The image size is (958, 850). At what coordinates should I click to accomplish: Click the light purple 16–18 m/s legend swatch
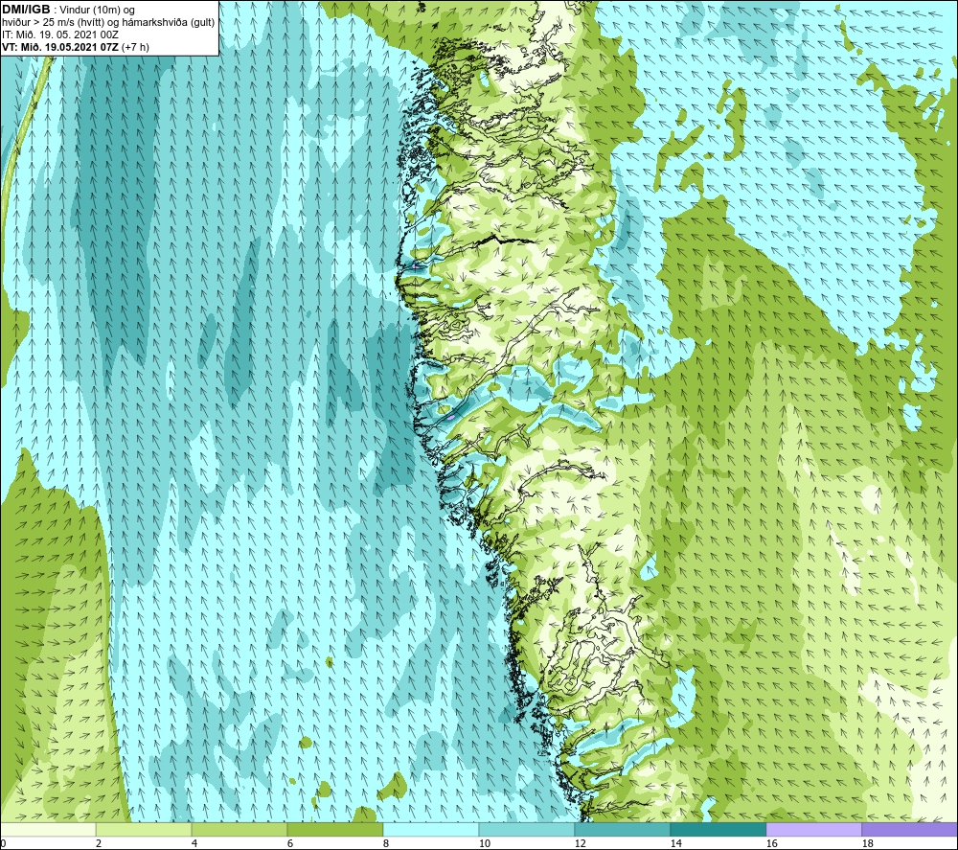point(813,829)
